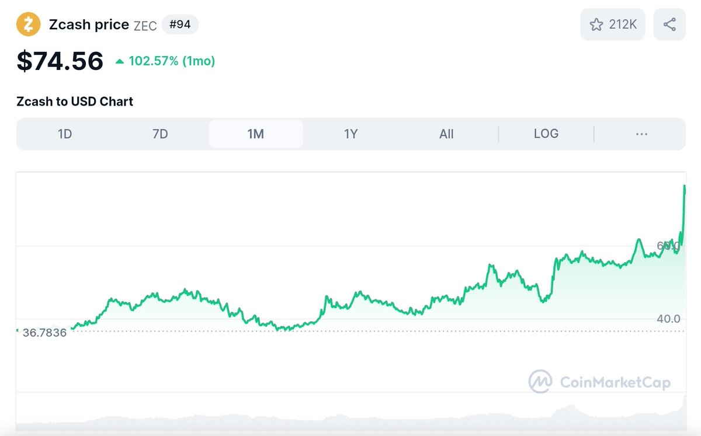Select the 1M chart range tab

coord(256,134)
